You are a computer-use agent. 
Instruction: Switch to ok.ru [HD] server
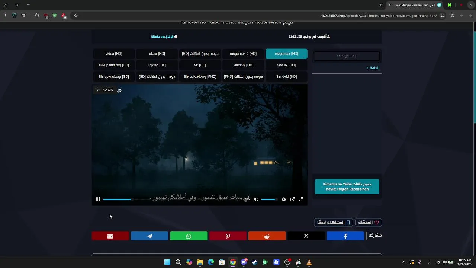click(x=157, y=54)
